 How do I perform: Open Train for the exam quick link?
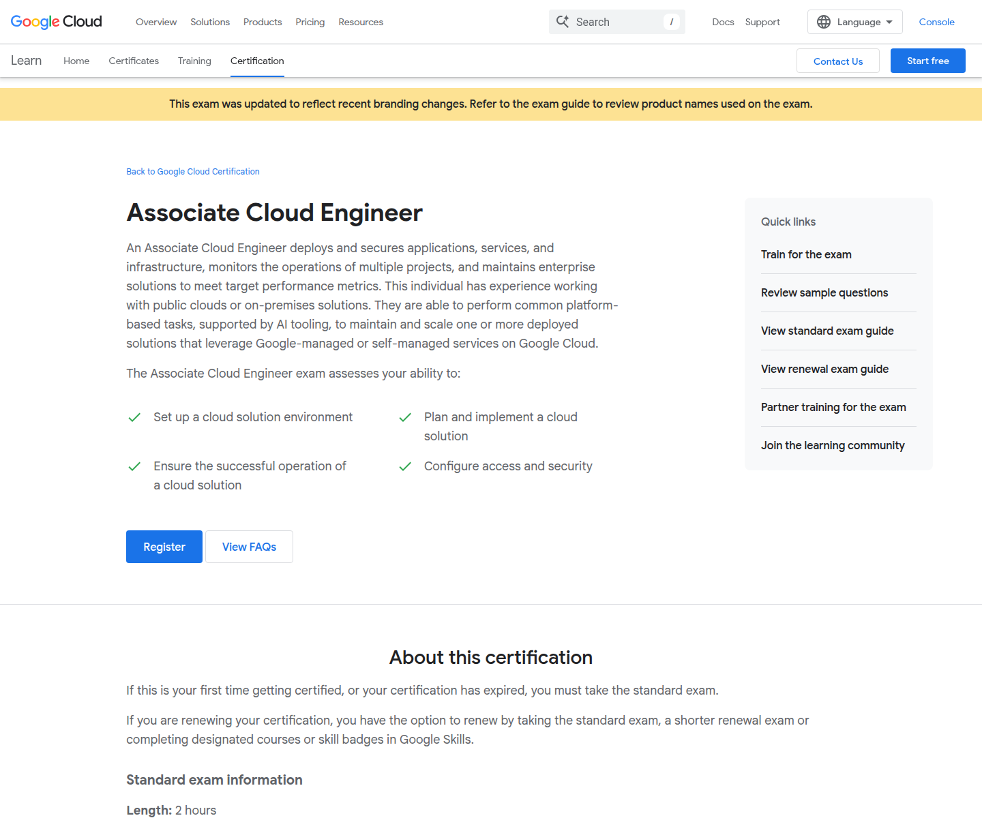[x=806, y=254]
